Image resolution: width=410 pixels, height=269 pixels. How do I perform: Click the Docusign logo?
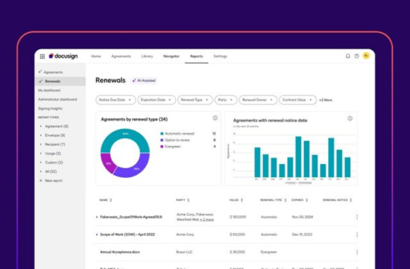coord(63,56)
